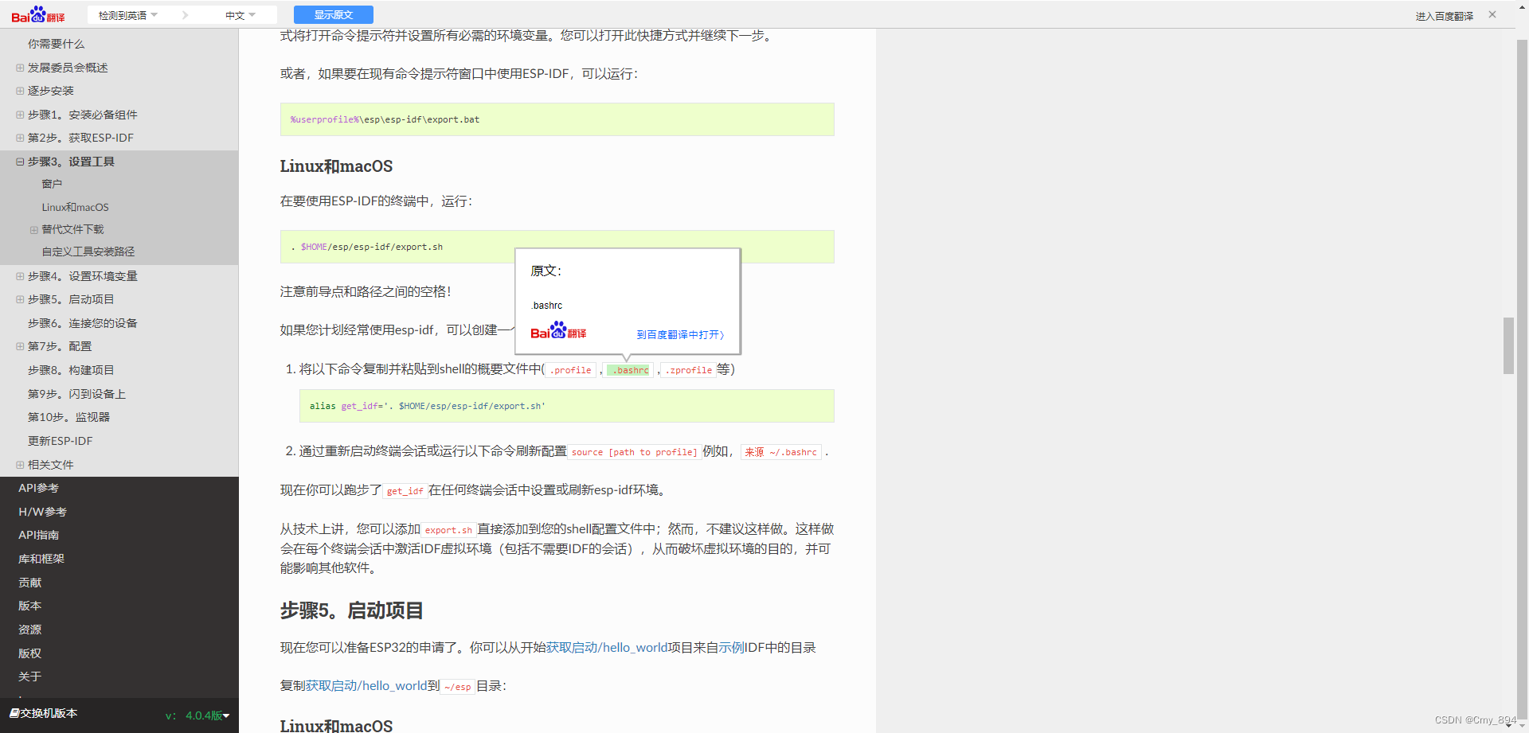Click page vertical scrollbar thumb
The height and width of the screenshot is (733, 1529).
pyautogui.click(x=1508, y=345)
